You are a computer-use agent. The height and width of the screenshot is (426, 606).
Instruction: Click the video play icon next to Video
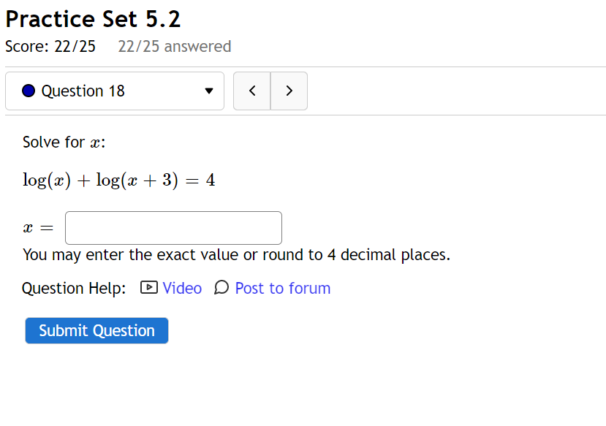[148, 288]
